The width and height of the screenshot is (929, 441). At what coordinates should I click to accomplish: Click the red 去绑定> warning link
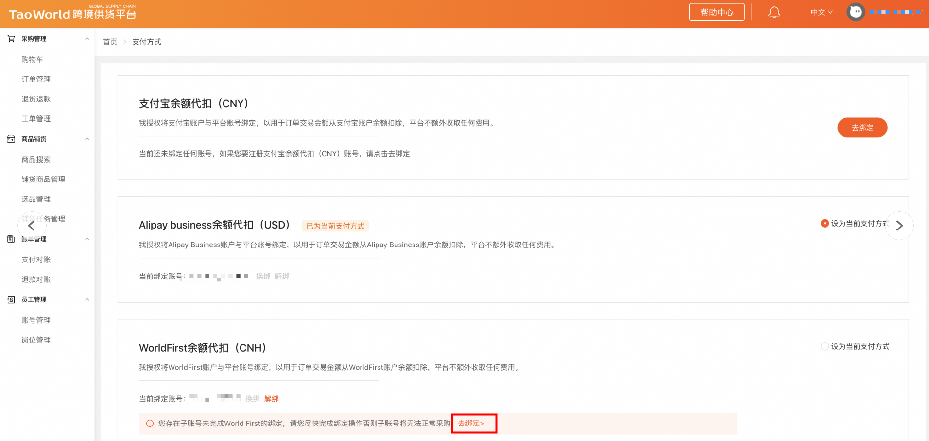[473, 423]
